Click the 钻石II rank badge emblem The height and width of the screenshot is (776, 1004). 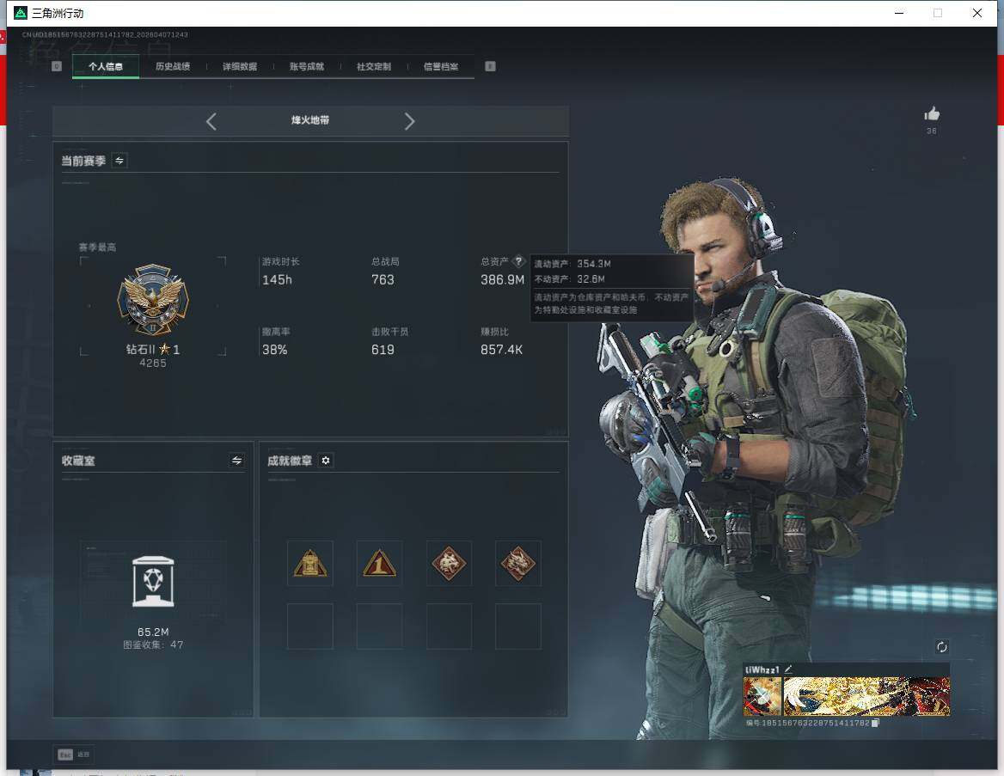click(153, 300)
